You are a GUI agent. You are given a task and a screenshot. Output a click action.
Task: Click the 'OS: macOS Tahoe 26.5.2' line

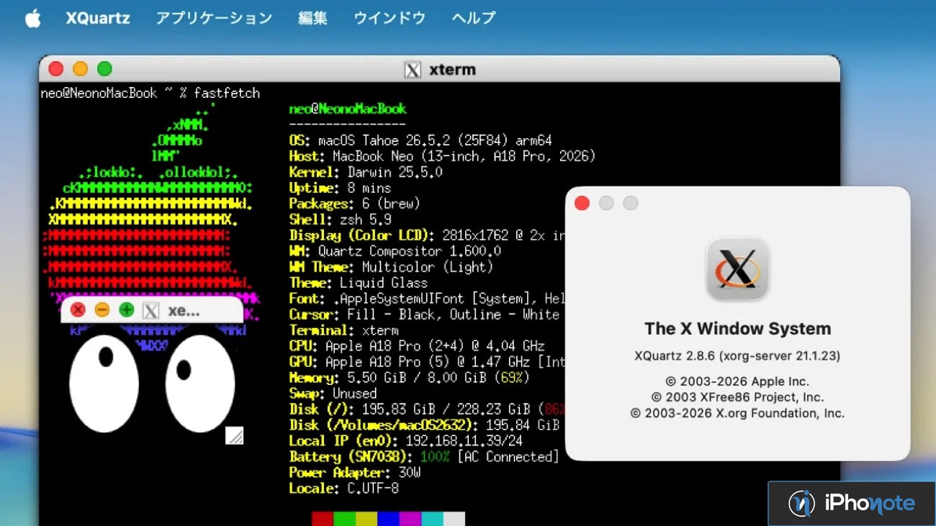click(420, 140)
